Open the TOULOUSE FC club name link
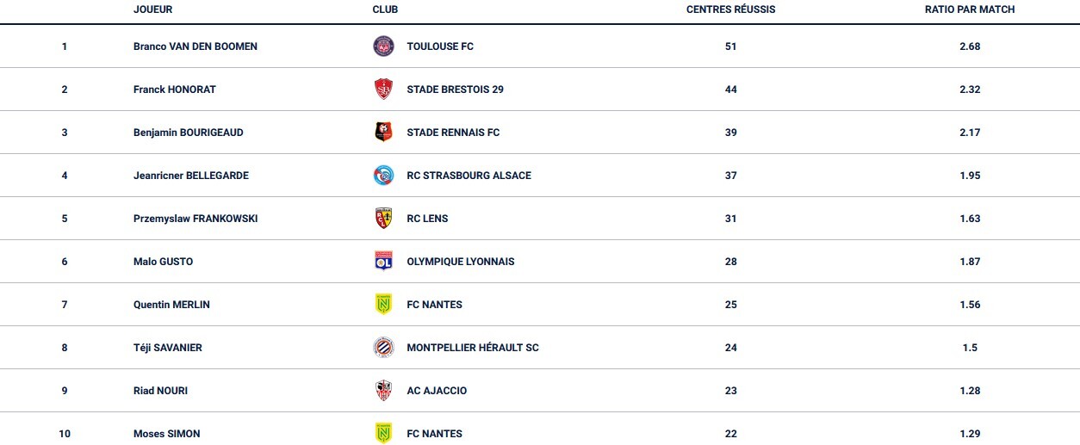This screenshot has height=445, width=1080. [x=440, y=46]
